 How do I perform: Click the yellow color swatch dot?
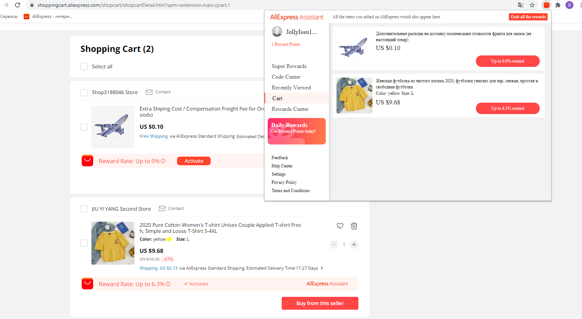click(169, 239)
